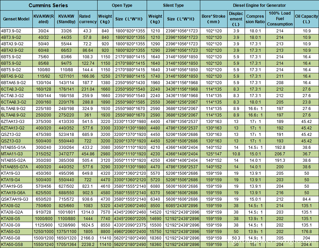Select the 1550/1240 rated KVA/KW cell
This screenshot has width=319, height=248.
[x=43, y=244]
